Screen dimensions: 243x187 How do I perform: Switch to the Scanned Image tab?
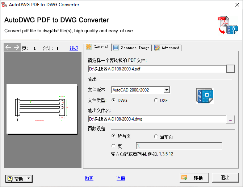pos(132,48)
